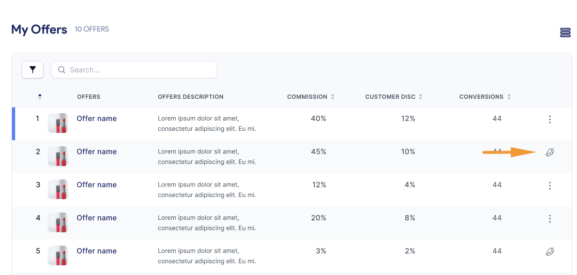
Task: Focus the Search input field
Action: [140, 70]
